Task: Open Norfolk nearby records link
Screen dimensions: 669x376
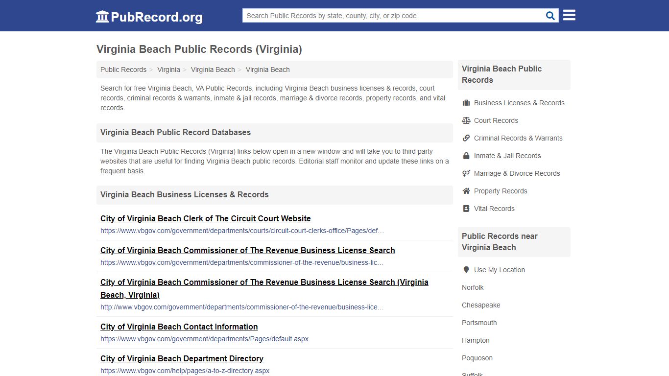Action: click(473, 287)
